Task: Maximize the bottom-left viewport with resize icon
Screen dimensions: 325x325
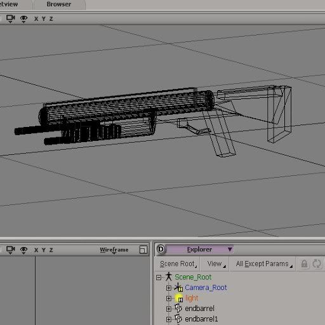Action: (x=143, y=249)
